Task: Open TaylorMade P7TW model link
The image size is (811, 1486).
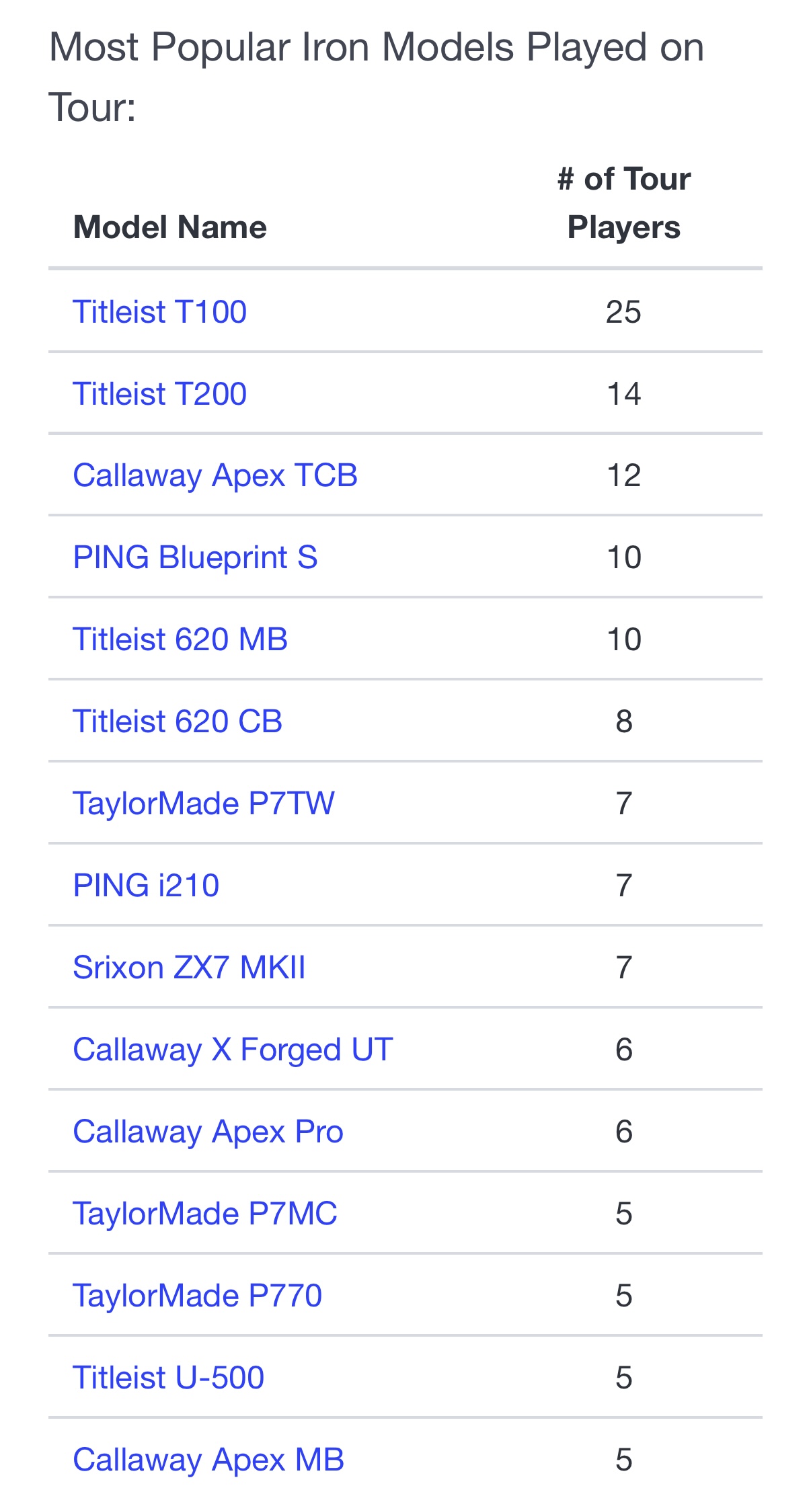Action: (x=203, y=804)
